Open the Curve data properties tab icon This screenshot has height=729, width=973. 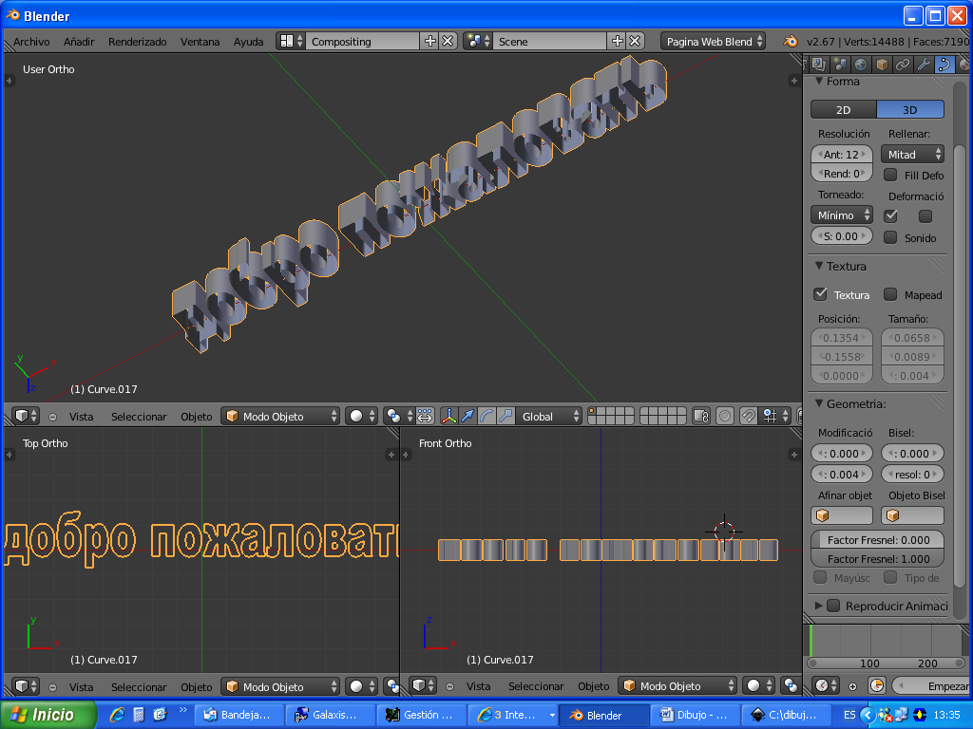[x=944, y=64]
